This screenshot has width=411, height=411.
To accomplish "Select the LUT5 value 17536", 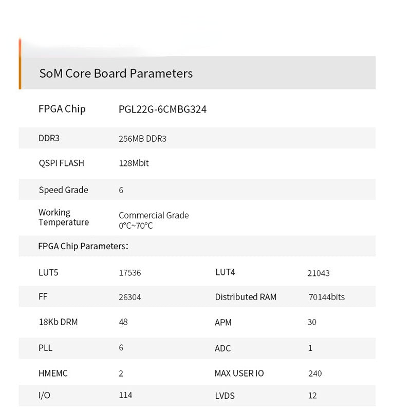I will [129, 273].
